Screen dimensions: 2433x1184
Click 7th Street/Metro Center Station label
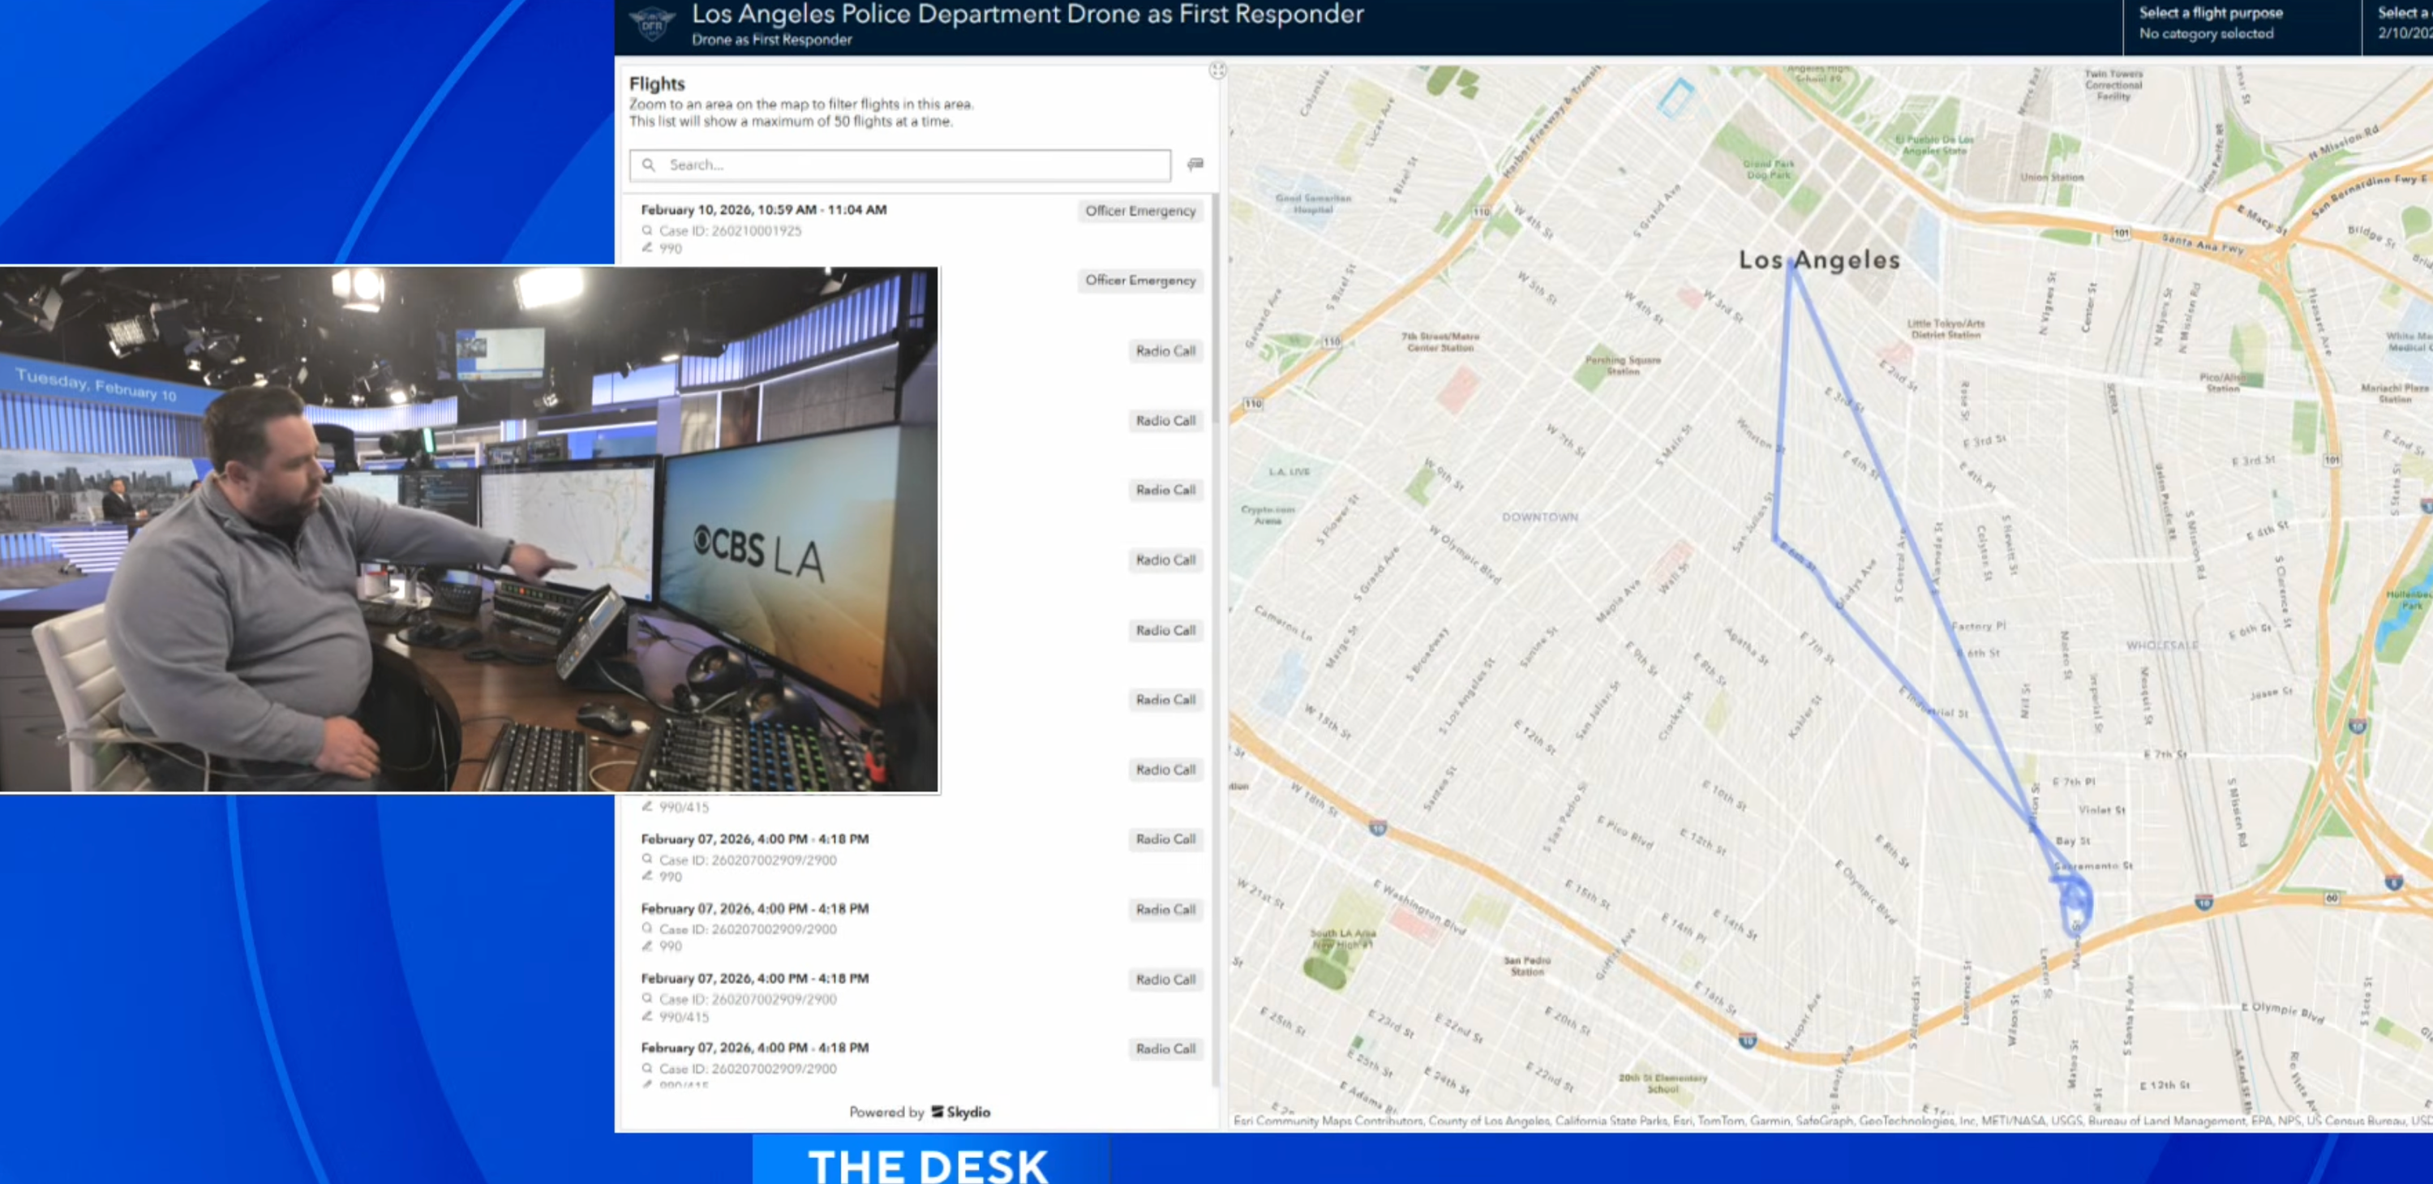1440,341
